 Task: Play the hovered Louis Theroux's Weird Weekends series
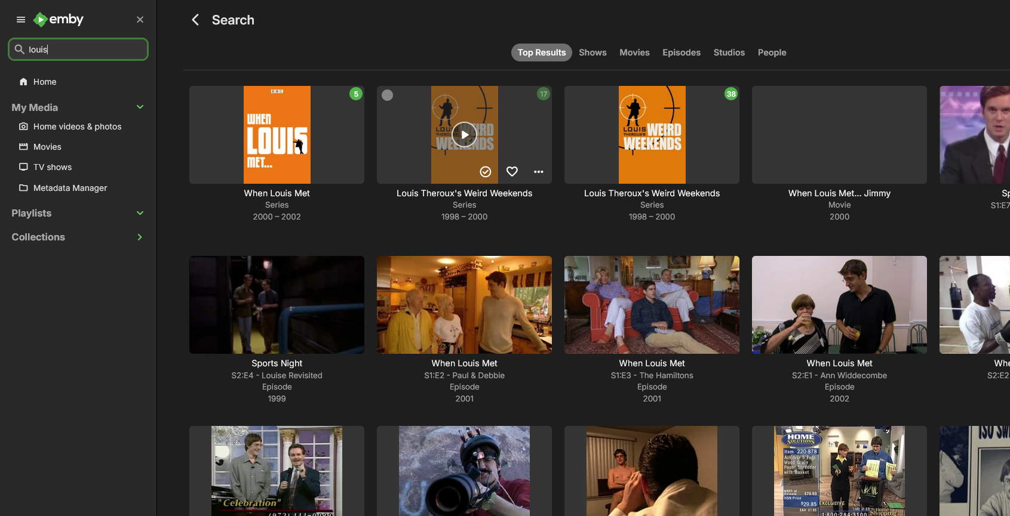click(465, 135)
